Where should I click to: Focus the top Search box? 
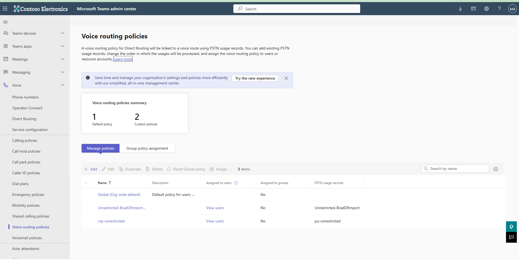297,9
